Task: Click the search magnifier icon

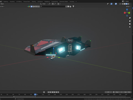Action: pos(41,6)
